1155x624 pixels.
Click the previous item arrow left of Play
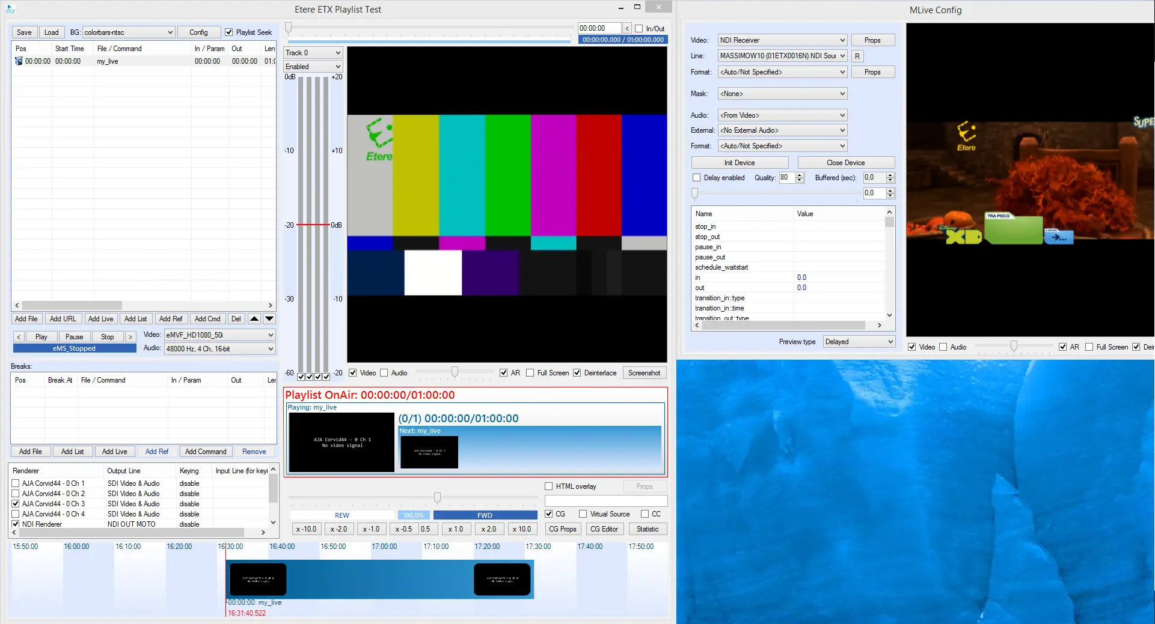(x=19, y=337)
